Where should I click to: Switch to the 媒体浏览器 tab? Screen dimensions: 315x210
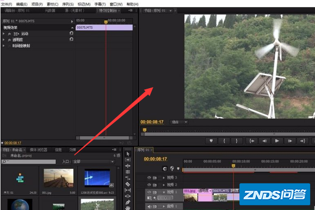click(38, 150)
